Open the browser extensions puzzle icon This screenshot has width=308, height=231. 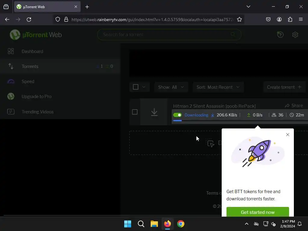[x=290, y=19]
